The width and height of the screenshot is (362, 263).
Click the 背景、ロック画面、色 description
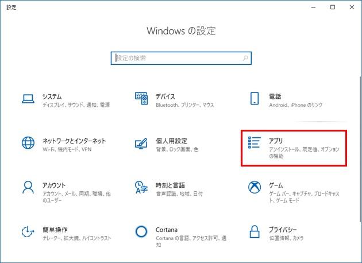point(177,149)
